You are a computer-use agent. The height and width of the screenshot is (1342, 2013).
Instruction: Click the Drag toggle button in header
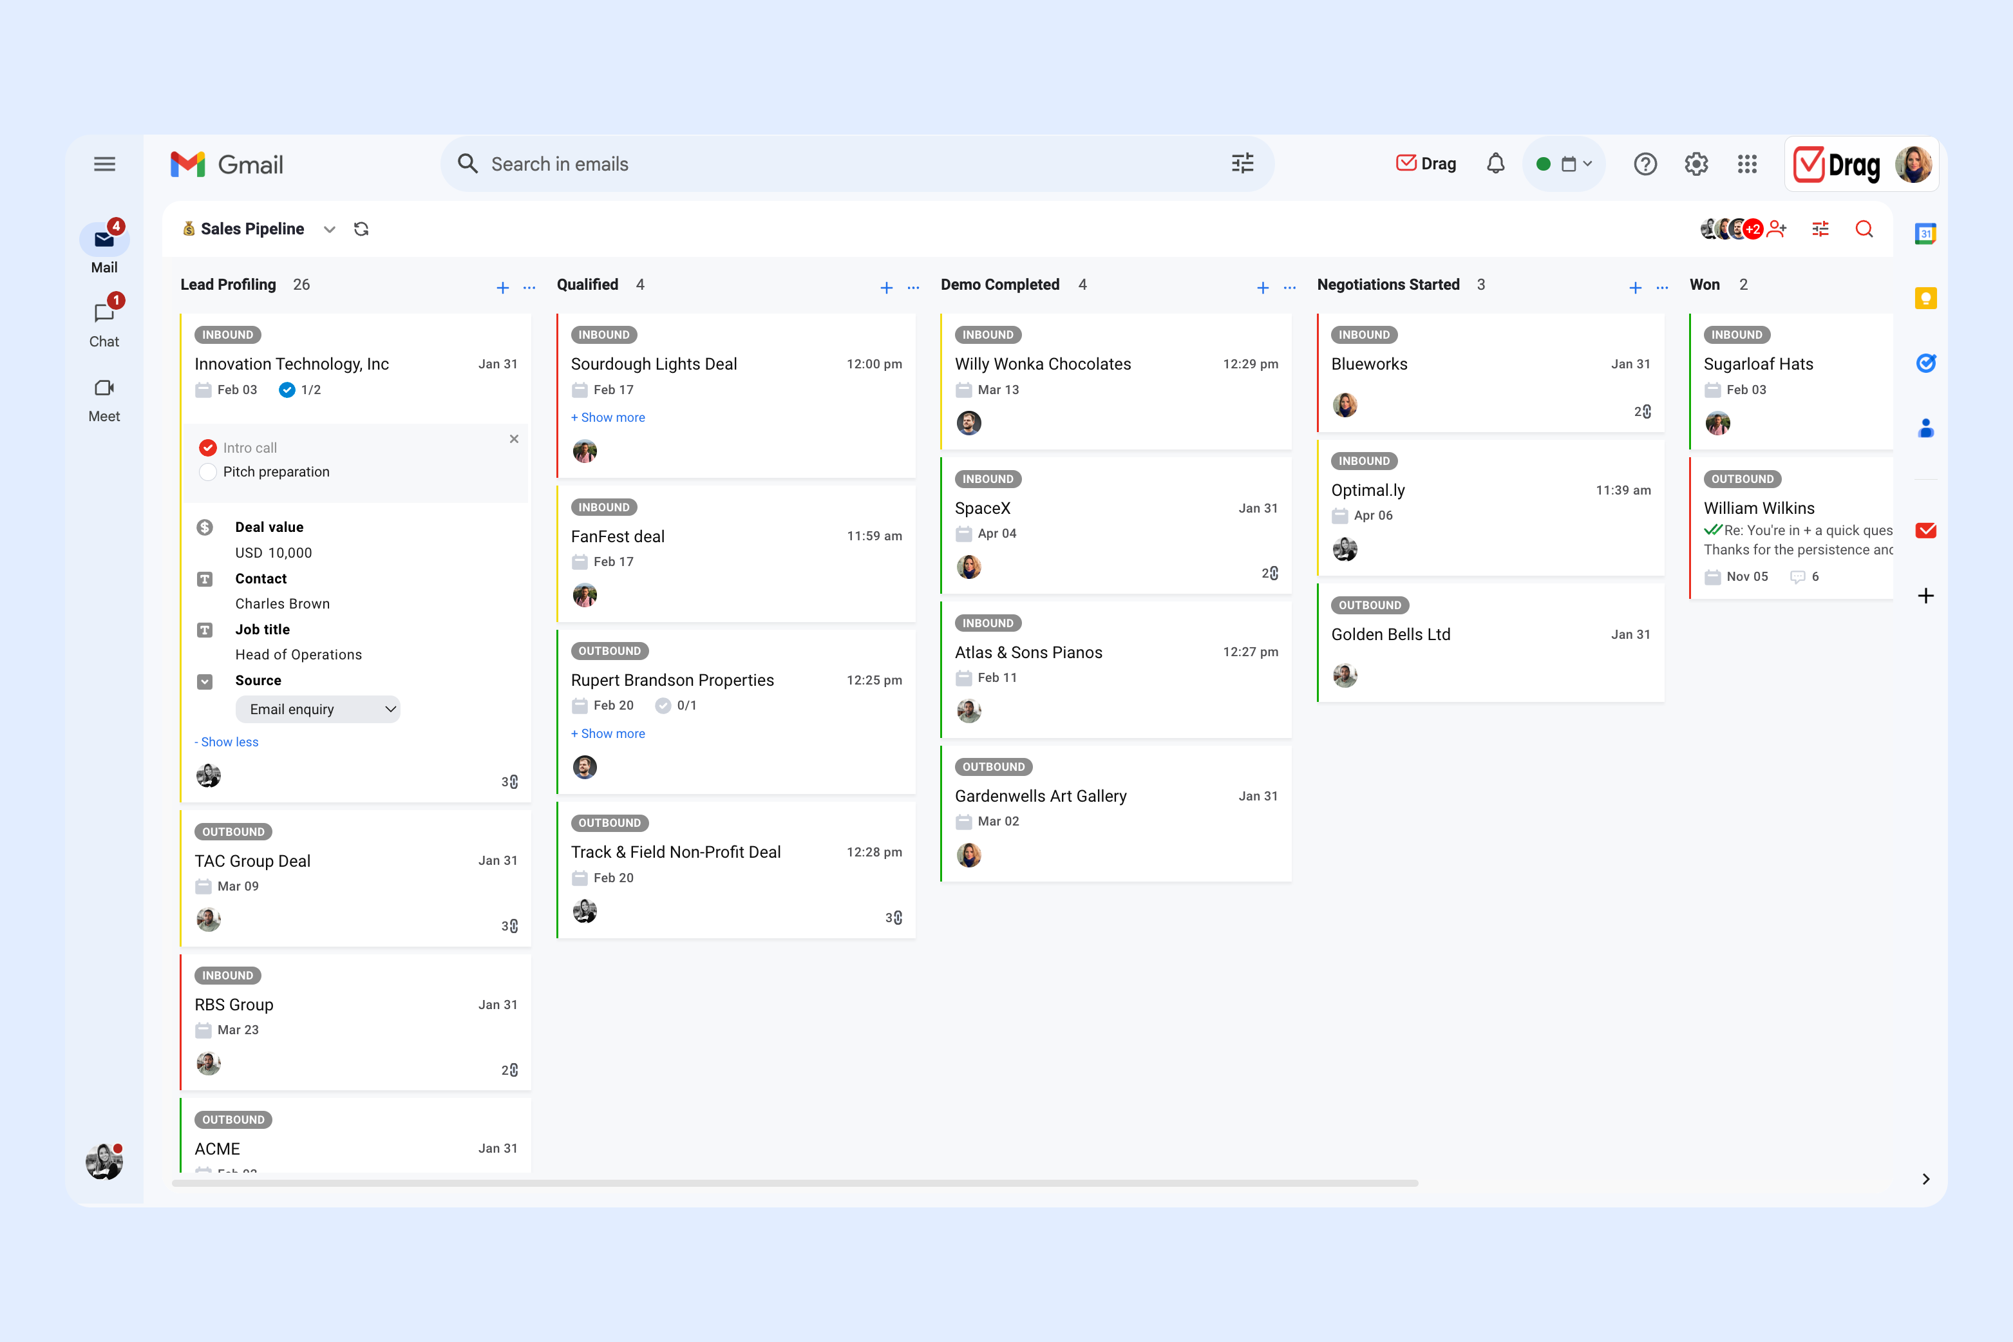tap(1426, 164)
